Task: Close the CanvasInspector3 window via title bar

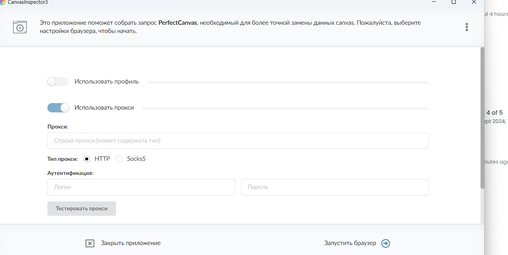Action: [474, 2]
